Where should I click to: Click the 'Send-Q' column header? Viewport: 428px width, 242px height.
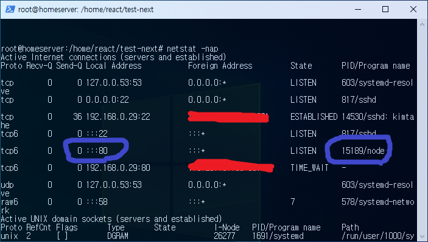pyautogui.click(x=69, y=66)
